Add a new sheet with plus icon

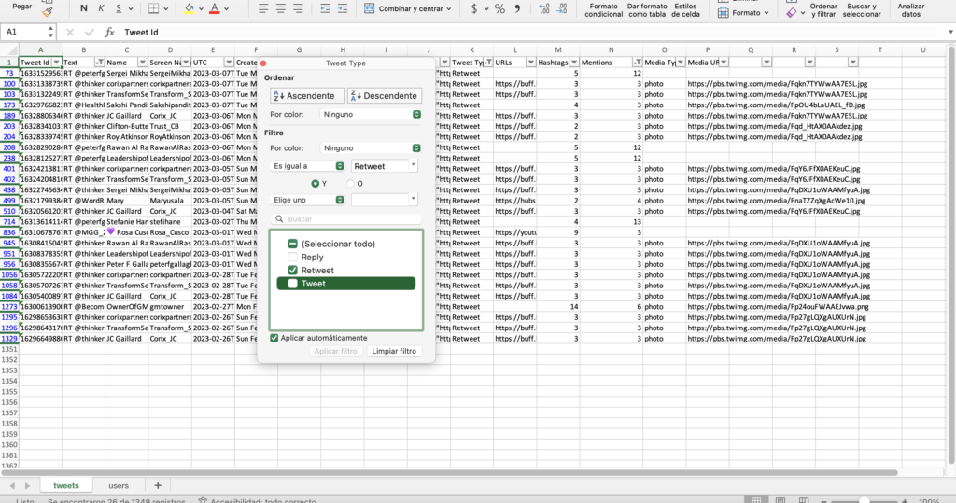pos(158,485)
